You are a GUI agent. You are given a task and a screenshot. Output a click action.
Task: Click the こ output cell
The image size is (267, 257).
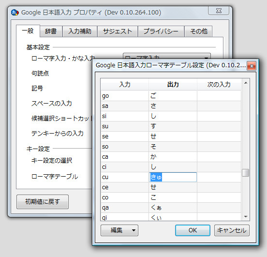click(173, 197)
